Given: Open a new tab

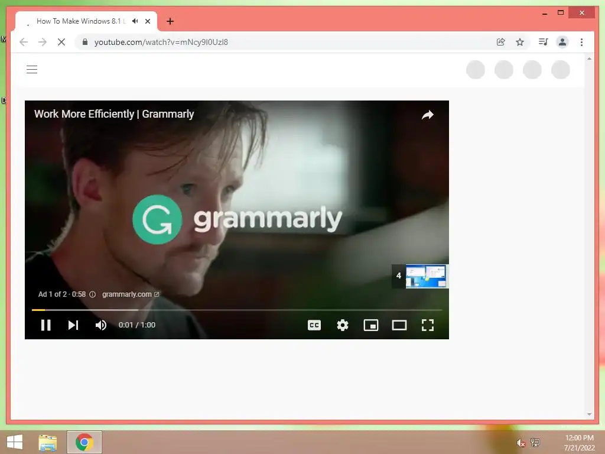Looking at the screenshot, I should [x=170, y=21].
